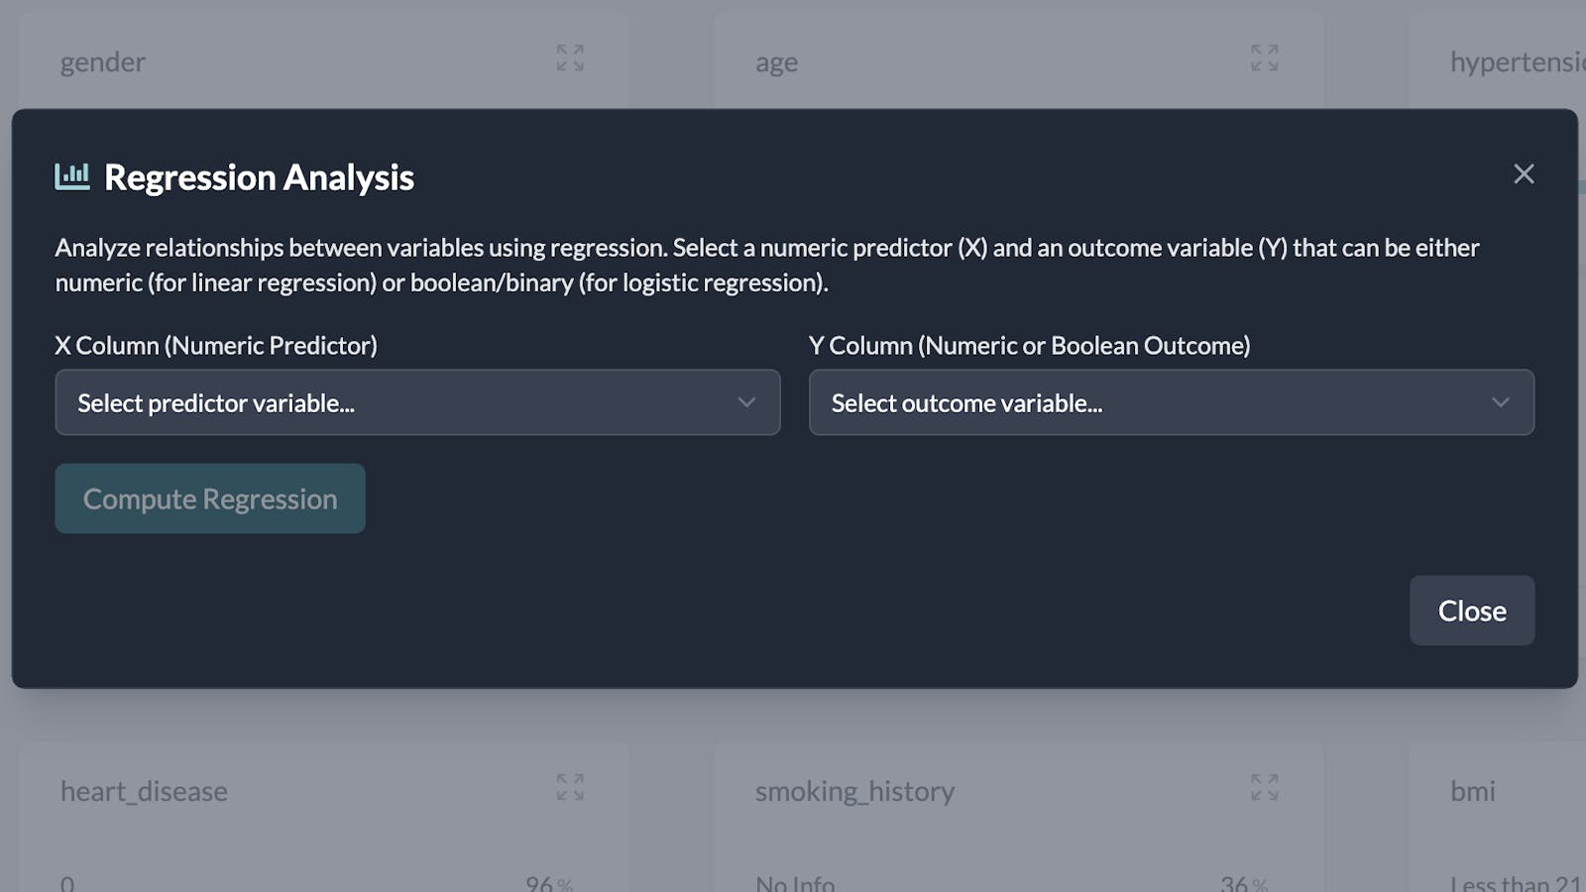Open the predictor variable dropdown

point(416,402)
